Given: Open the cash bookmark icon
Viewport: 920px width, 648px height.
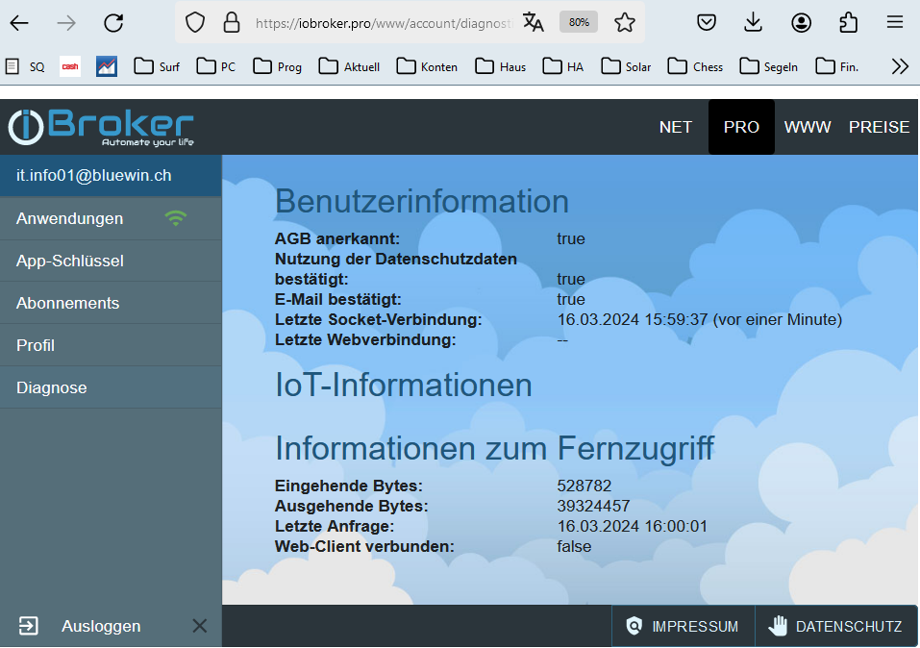Looking at the screenshot, I should click(70, 66).
